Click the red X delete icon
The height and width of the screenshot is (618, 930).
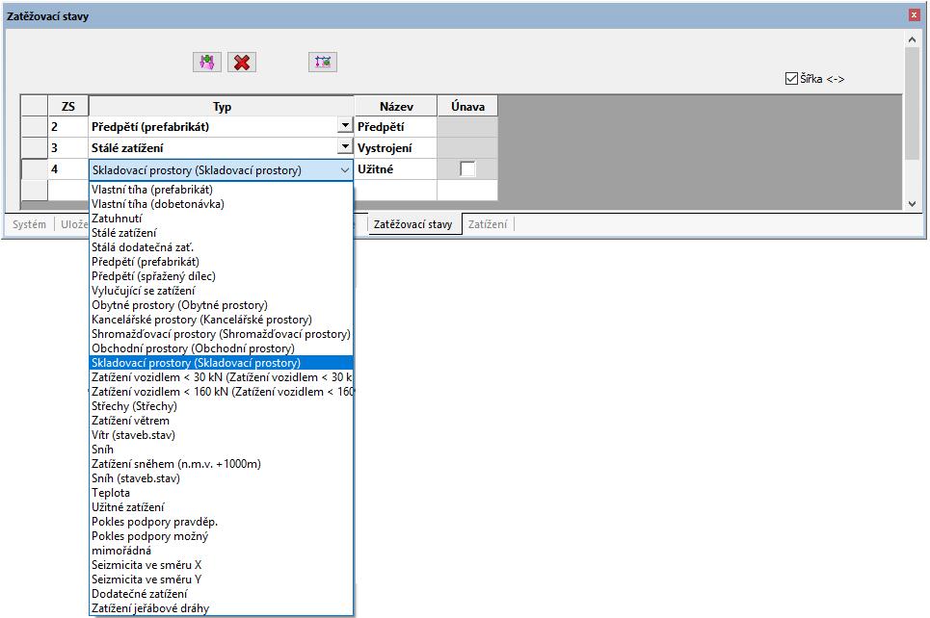coord(241,63)
